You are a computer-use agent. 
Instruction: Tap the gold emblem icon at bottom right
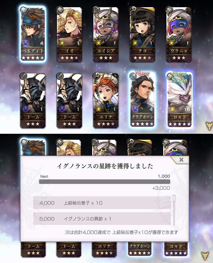coord(205,256)
